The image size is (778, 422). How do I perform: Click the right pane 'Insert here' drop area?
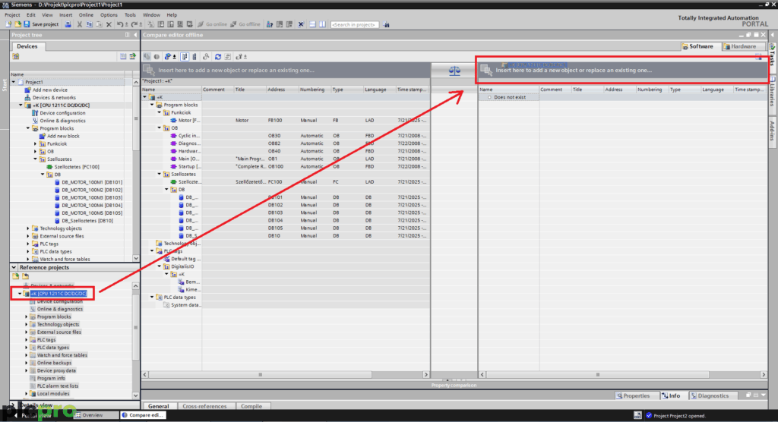[x=623, y=70]
